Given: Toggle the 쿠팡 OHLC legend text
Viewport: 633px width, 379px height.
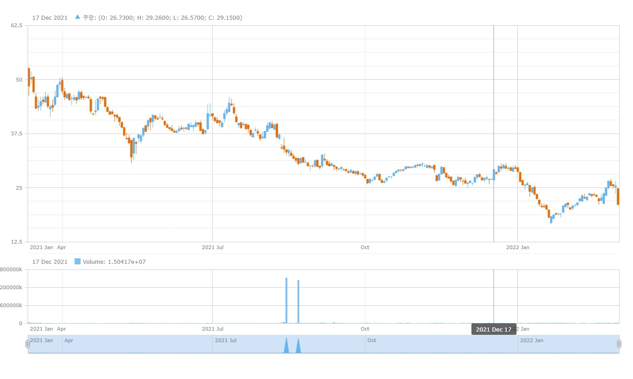Looking at the screenshot, I should [162, 17].
